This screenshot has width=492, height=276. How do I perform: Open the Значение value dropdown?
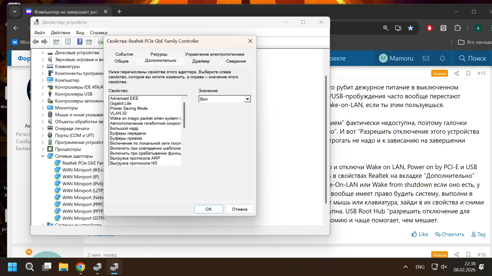[247, 99]
